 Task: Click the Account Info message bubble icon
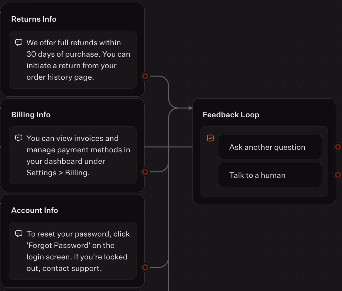[x=19, y=234]
